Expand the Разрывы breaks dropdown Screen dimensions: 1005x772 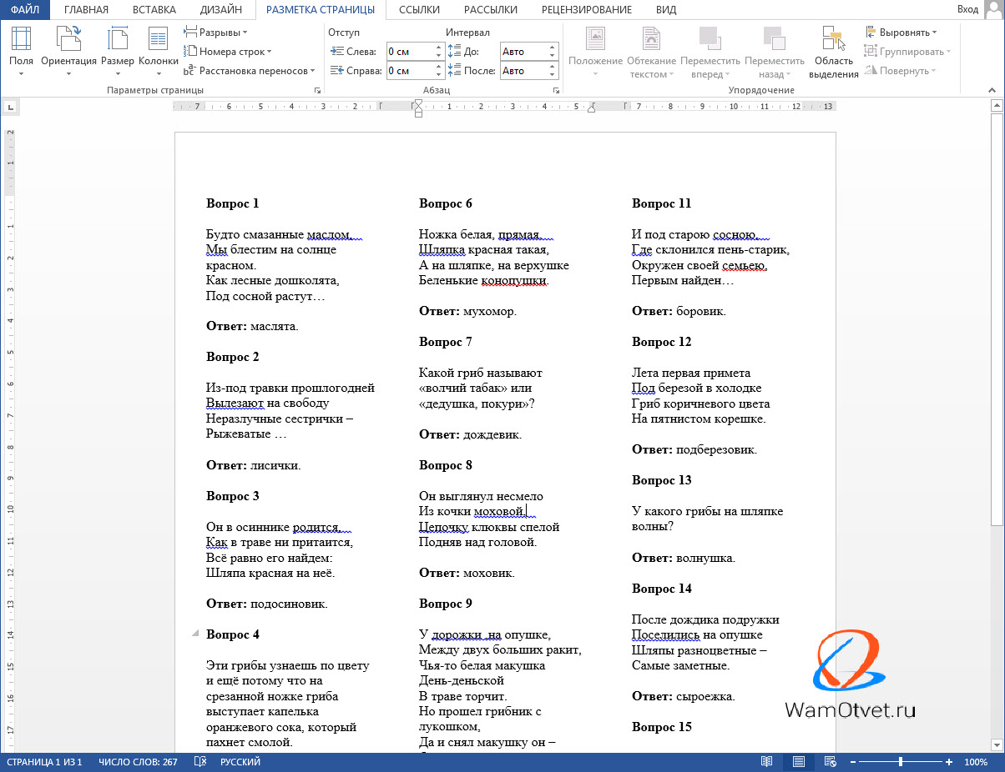[x=216, y=33]
